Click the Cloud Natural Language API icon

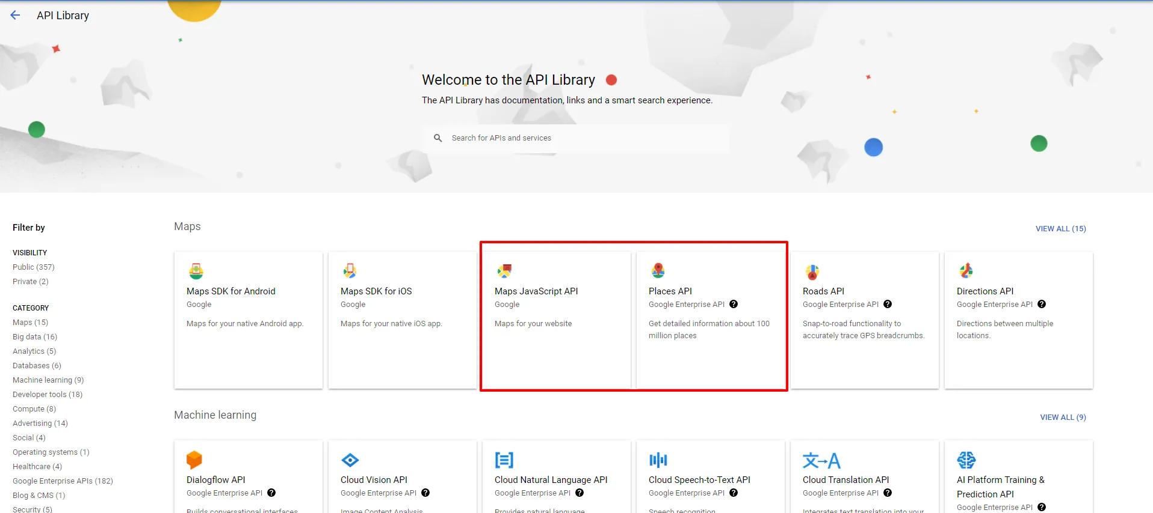504,460
